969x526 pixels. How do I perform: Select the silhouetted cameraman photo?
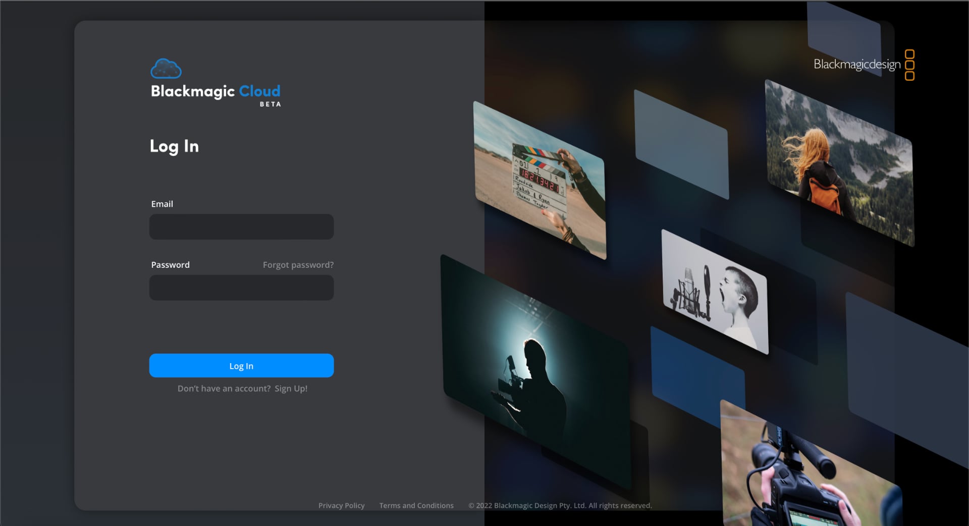coord(536,372)
